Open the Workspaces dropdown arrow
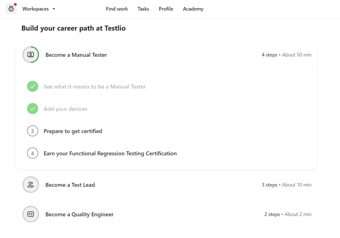This screenshot has width=340, height=238. (x=54, y=9)
